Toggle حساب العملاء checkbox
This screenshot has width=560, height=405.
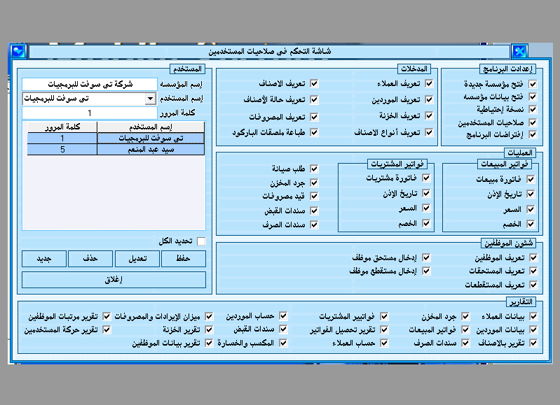pyautogui.click(x=384, y=343)
